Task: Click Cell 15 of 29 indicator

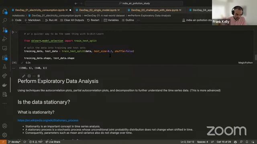Action: pyautogui.click(x=224, y=142)
